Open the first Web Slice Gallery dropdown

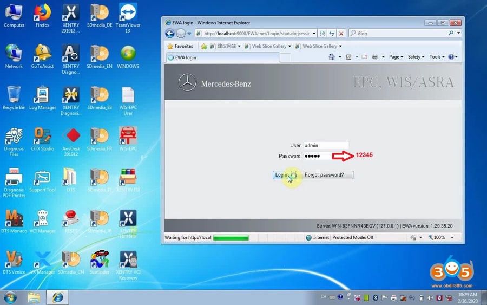coord(289,46)
